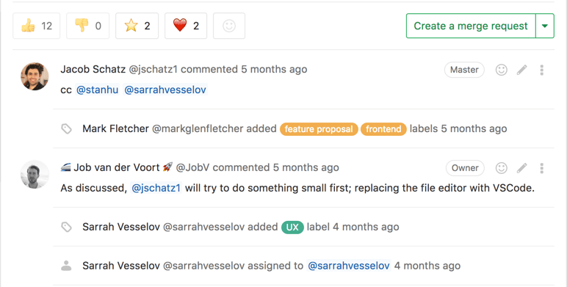Toggle the thumbs up reaction showing 12

click(37, 26)
